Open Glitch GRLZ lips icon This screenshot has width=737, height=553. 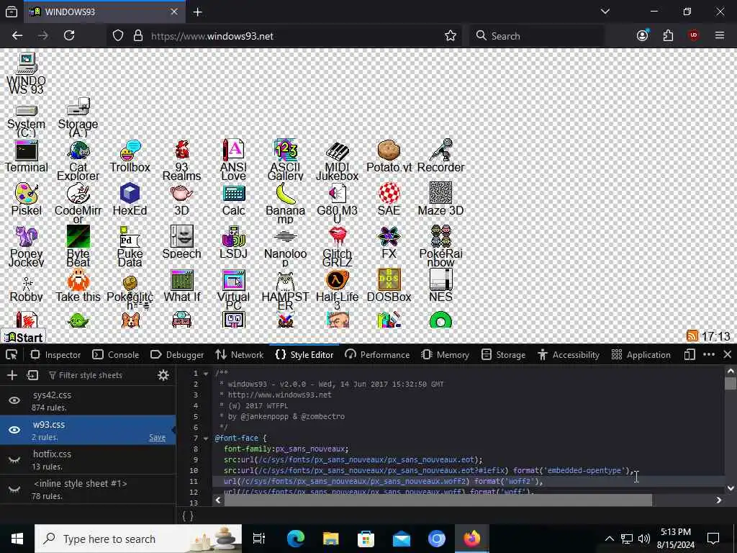point(337,248)
